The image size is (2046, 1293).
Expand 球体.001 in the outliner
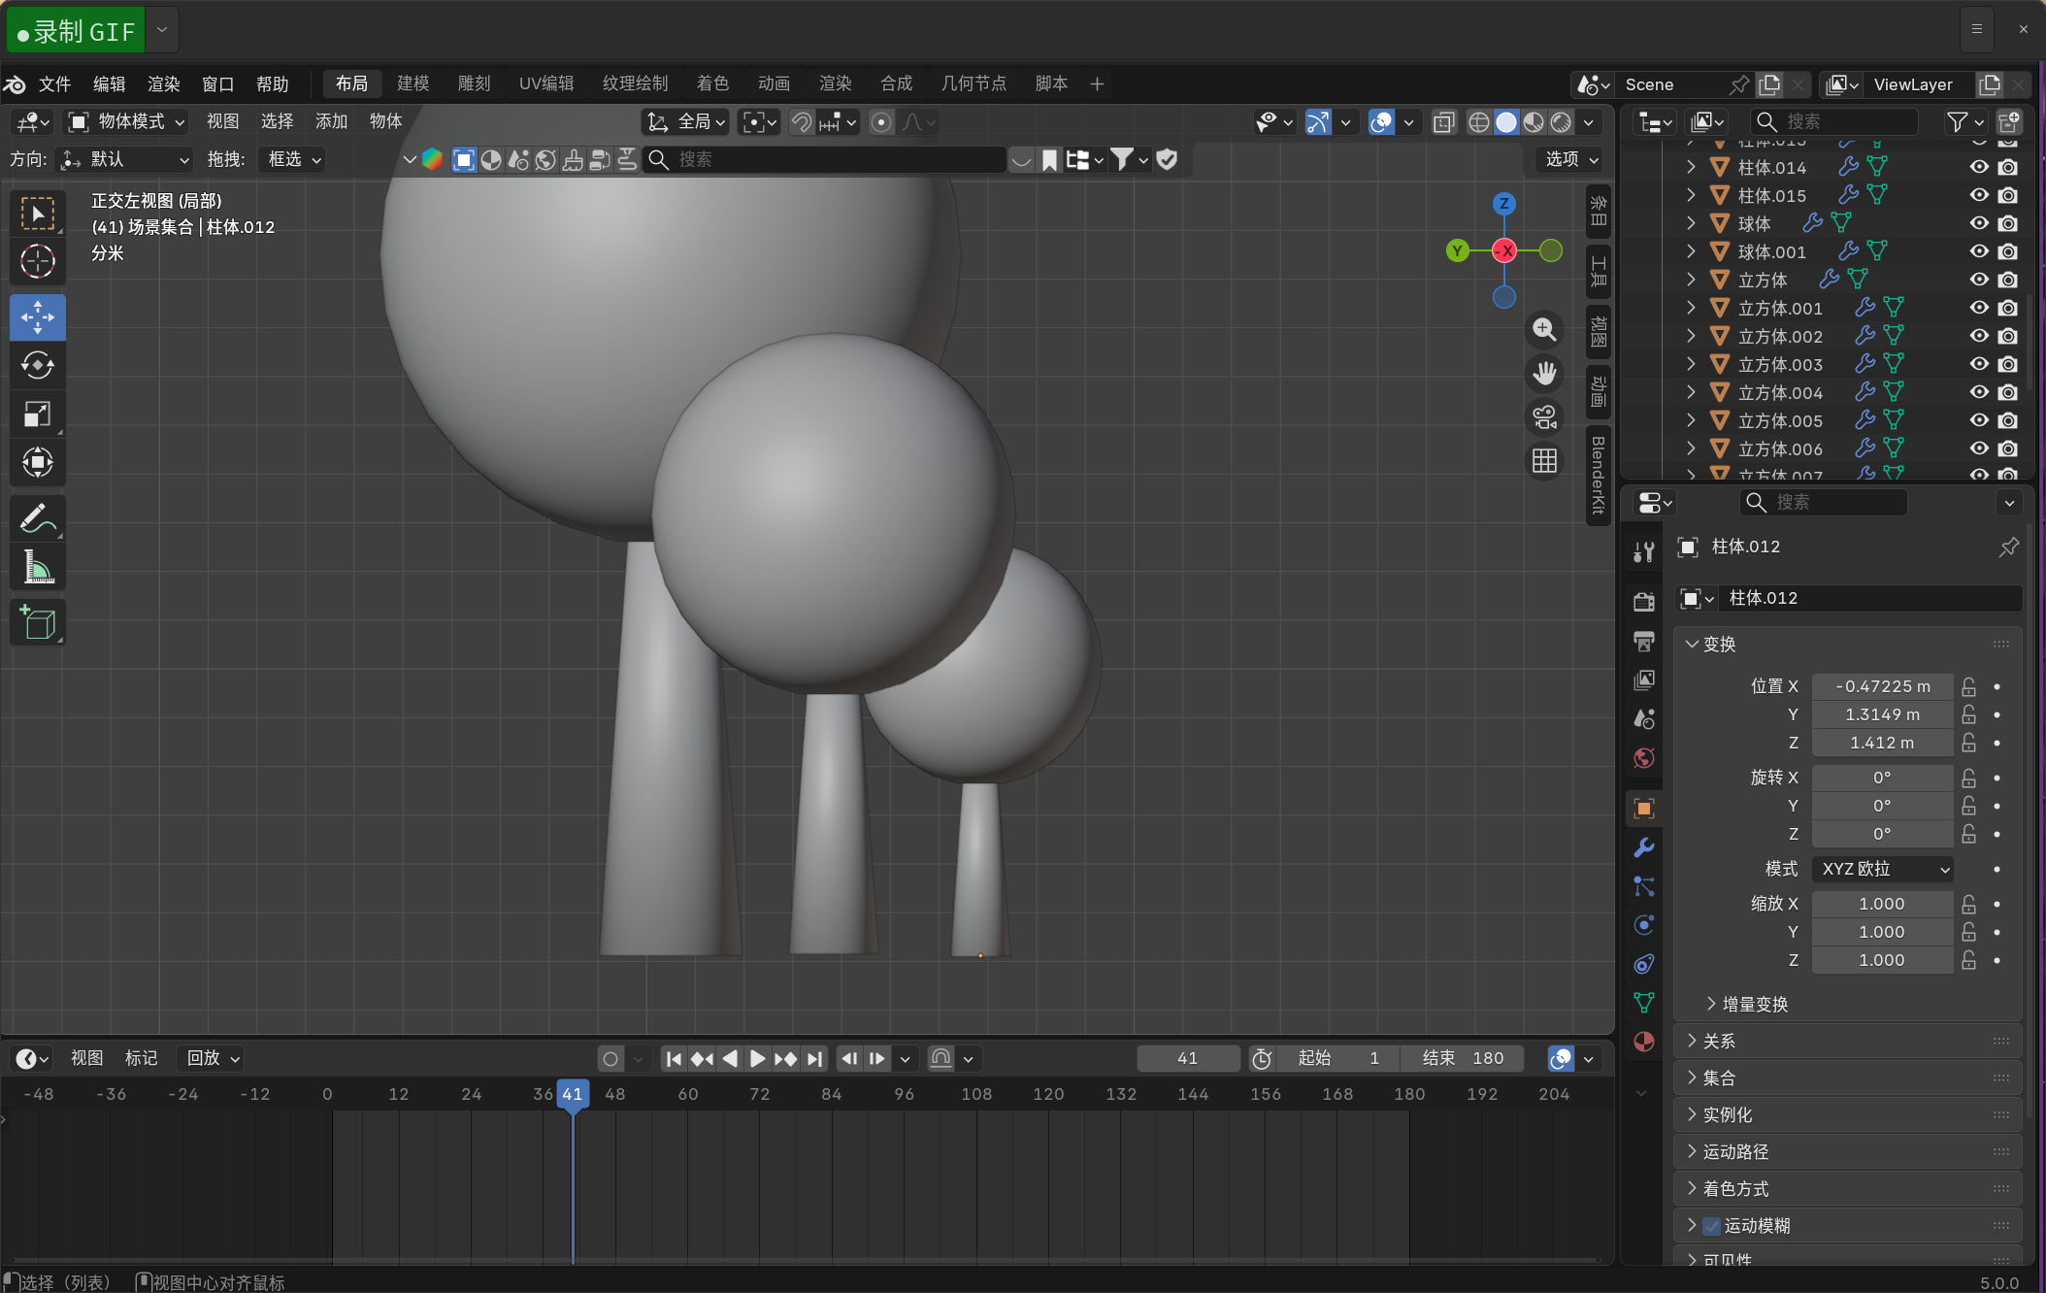[x=1691, y=251]
